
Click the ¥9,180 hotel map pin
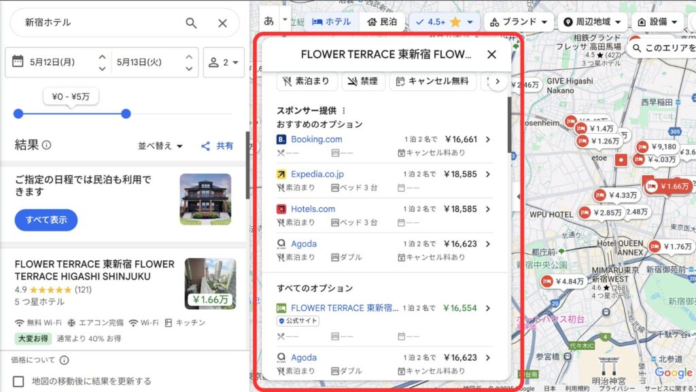pos(657,147)
